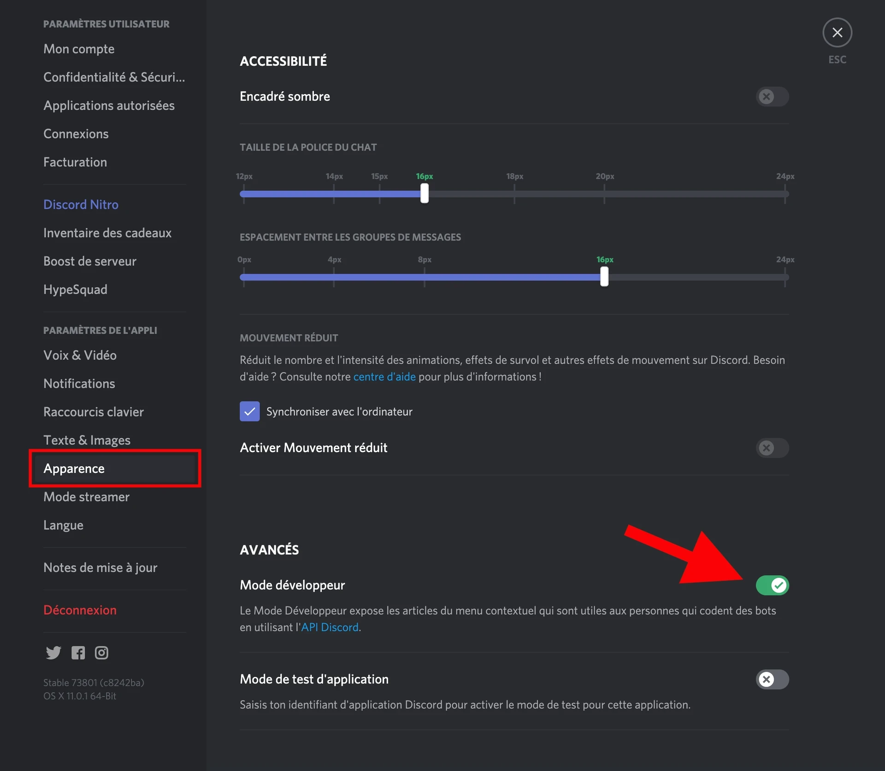This screenshot has width=885, height=771.
Task: Open Discord's Facebook page icon
Action: [x=78, y=653]
